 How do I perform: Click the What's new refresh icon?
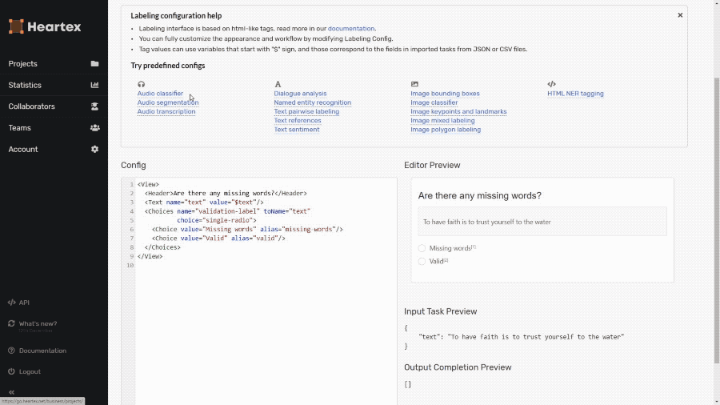click(11, 323)
